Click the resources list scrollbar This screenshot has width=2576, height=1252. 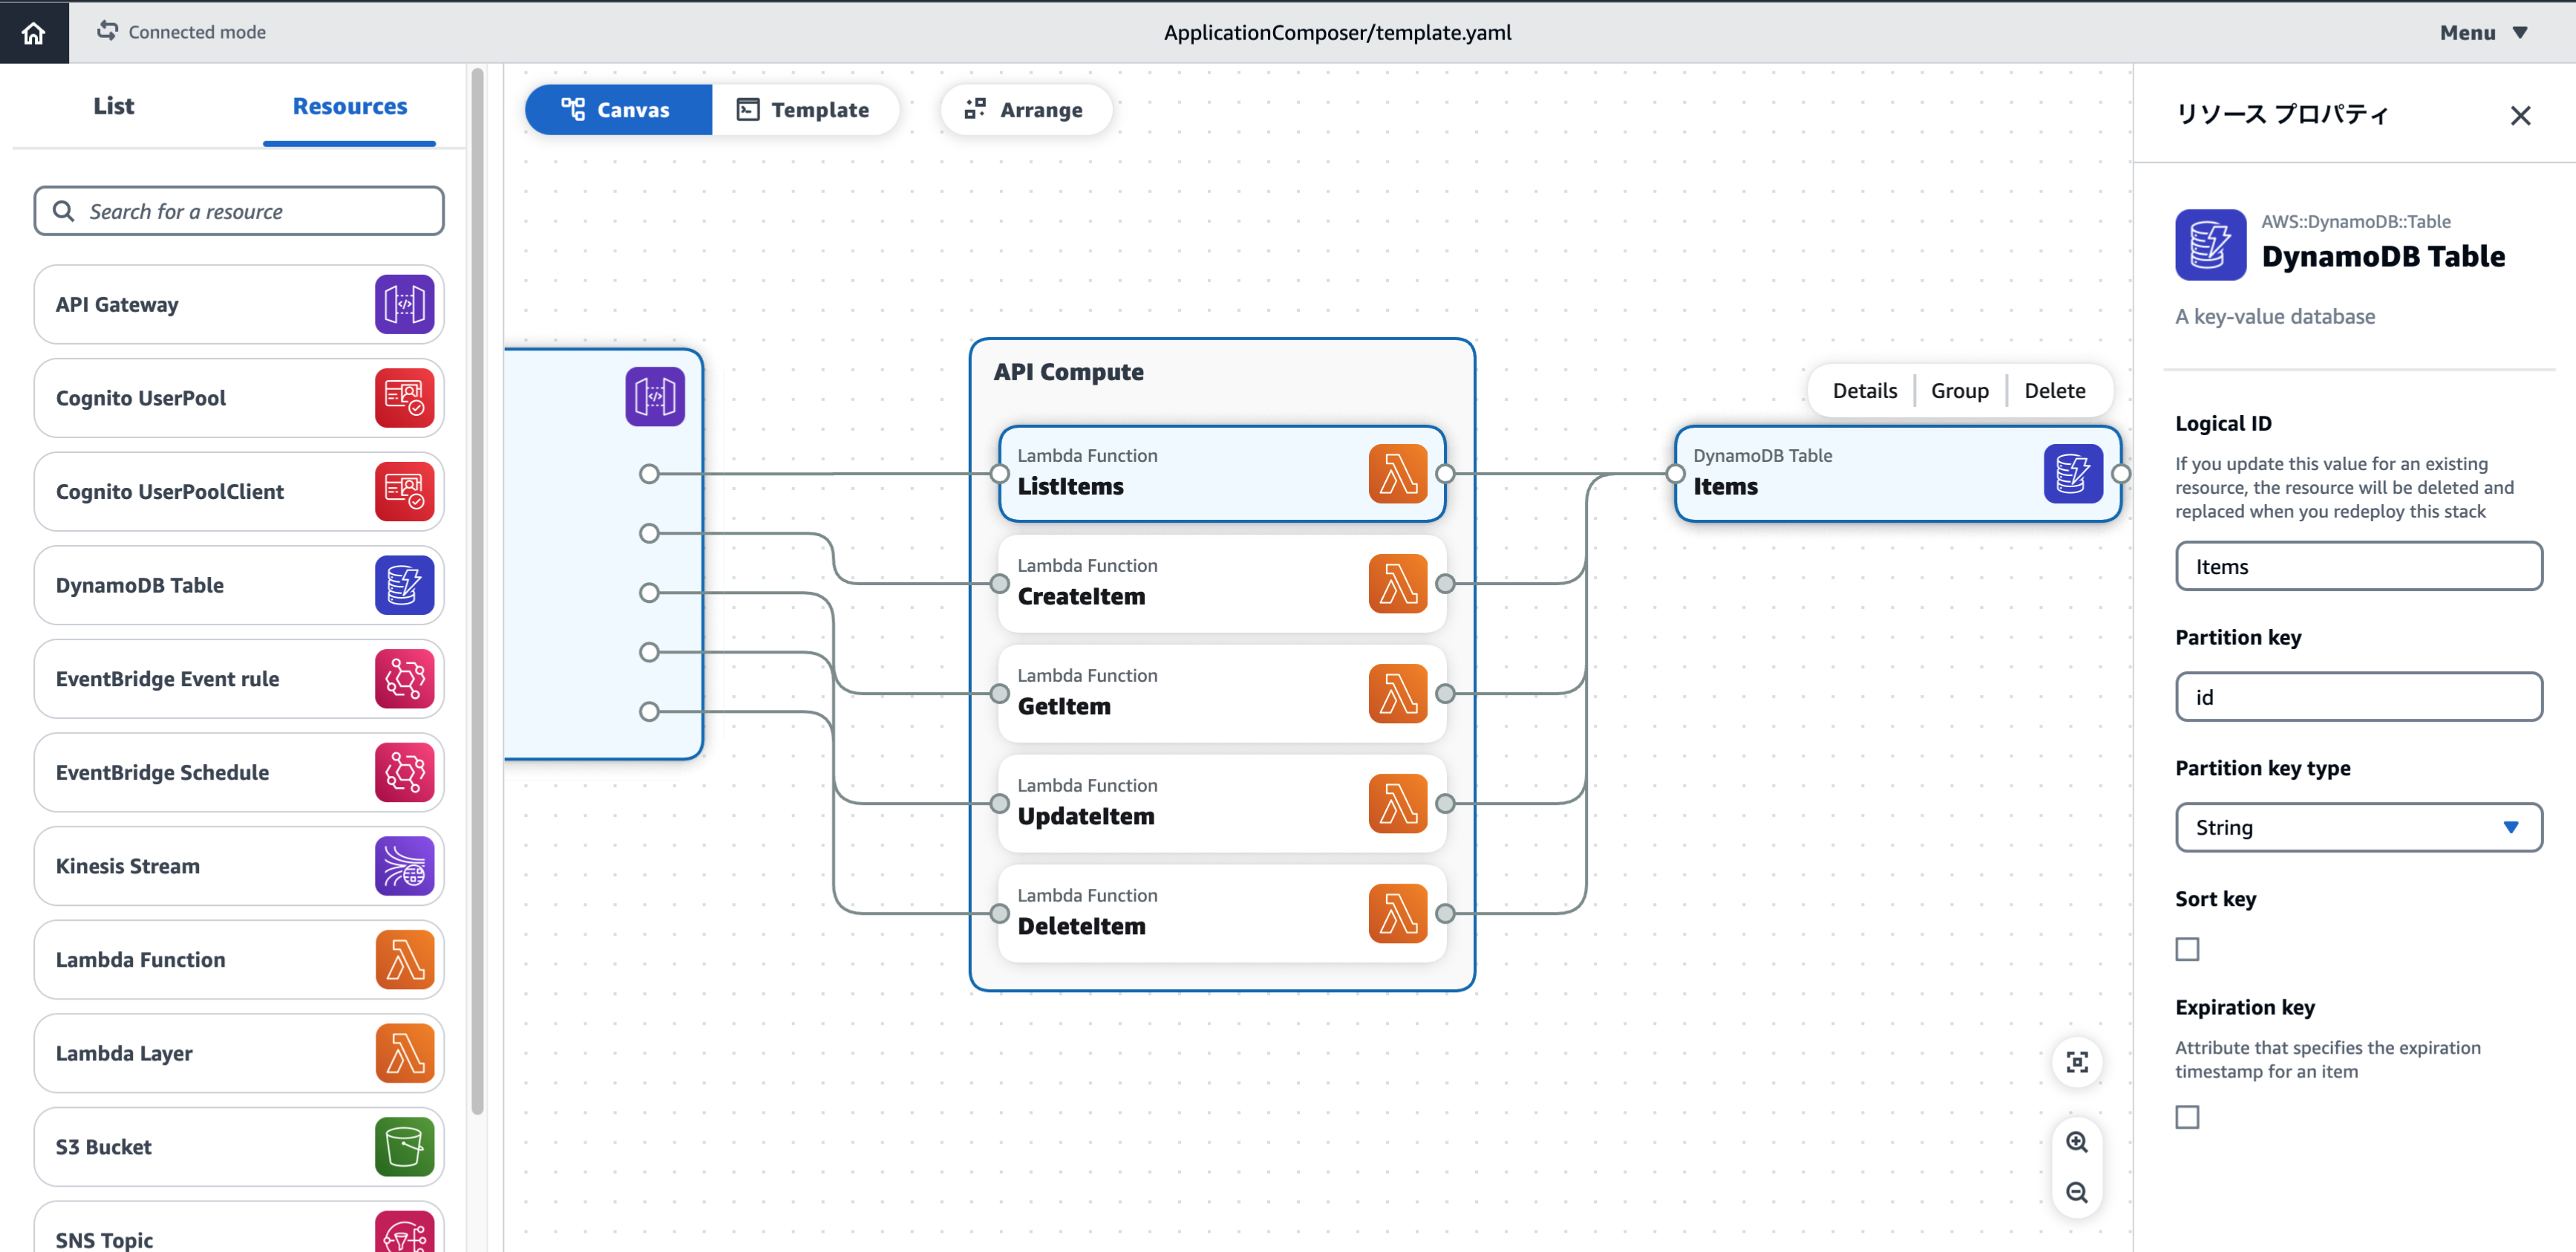point(477,590)
